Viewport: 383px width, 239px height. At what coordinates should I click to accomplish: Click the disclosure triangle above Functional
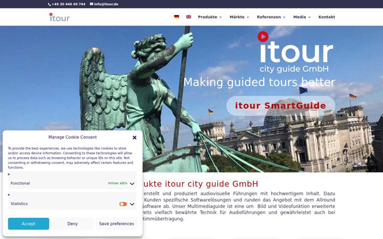click(9, 174)
